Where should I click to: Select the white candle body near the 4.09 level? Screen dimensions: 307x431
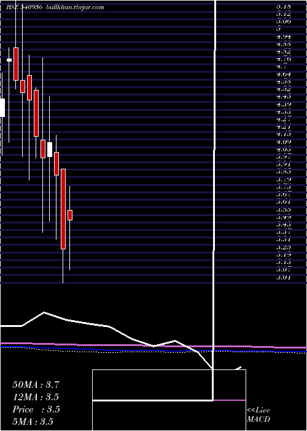click(50, 150)
